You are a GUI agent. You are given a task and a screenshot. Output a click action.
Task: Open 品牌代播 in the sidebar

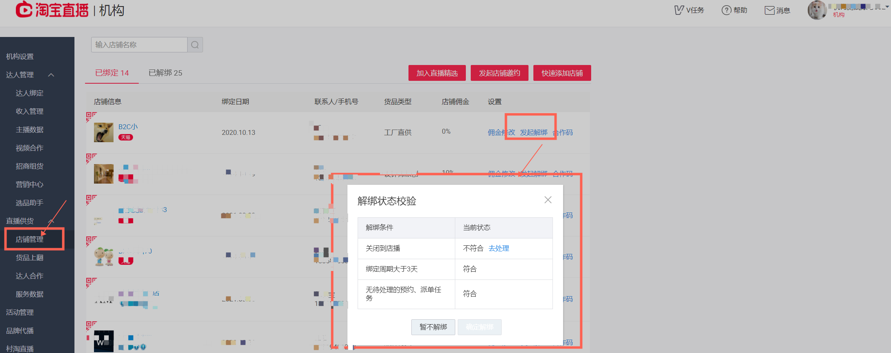(20, 331)
